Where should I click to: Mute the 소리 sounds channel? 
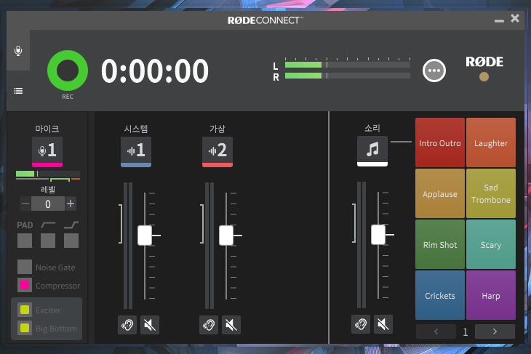(383, 324)
